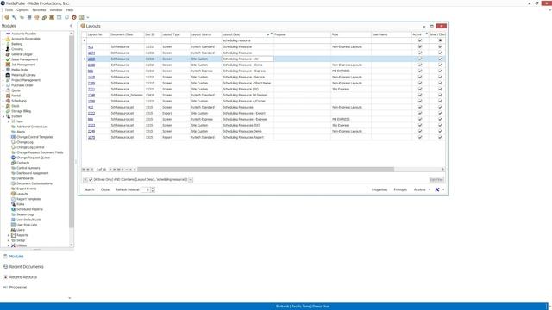Open the Layouts item in tree

pos(22,194)
